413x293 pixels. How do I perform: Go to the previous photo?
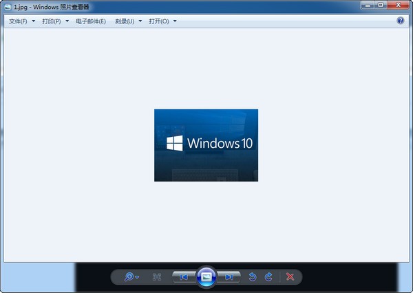(184, 276)
